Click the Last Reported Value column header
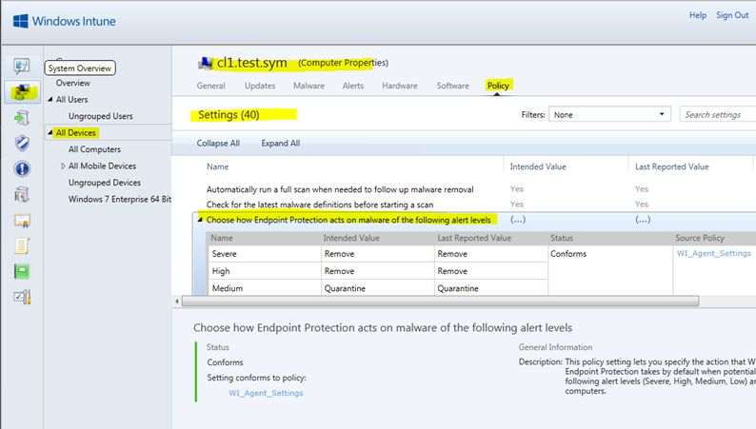 click(x=671, y=166)
